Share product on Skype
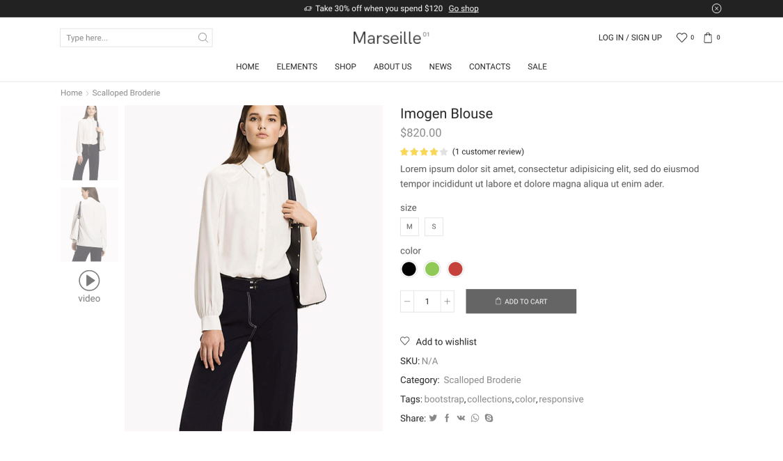Viewport: 783px width, 461px height. (x=489, y=419)
